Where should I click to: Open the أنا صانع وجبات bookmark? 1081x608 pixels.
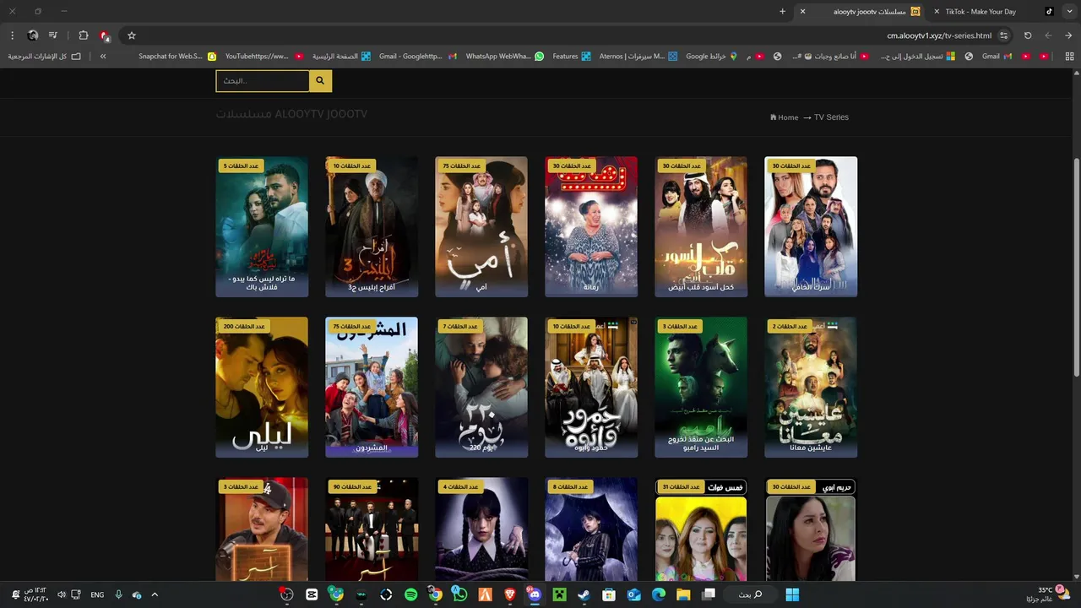[x=830, y=57]
